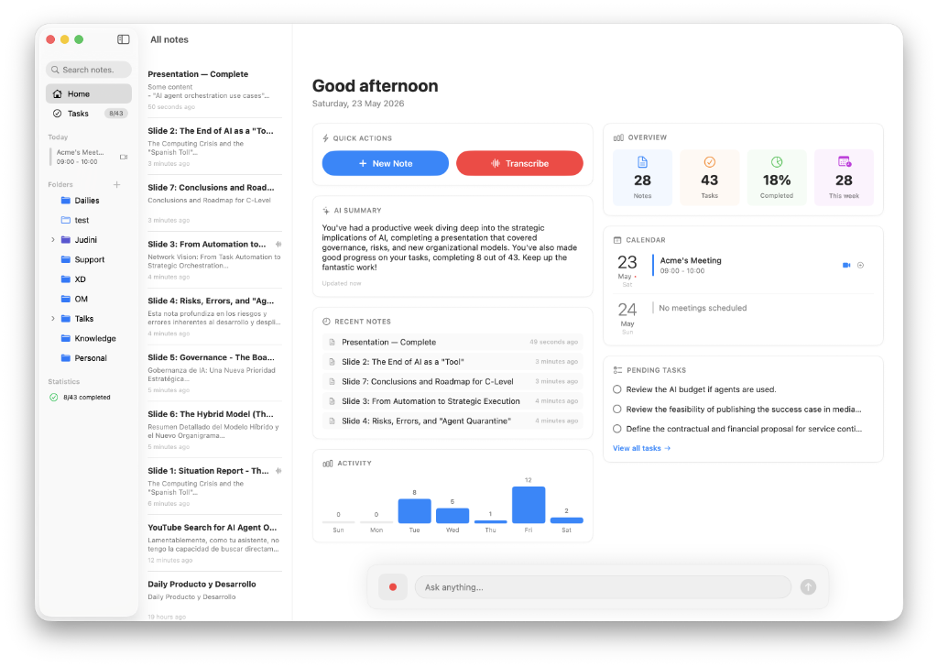The width and height of the screenshot is (938, 667).
Task: Click the Transcribe button
Action: [519, 163]
